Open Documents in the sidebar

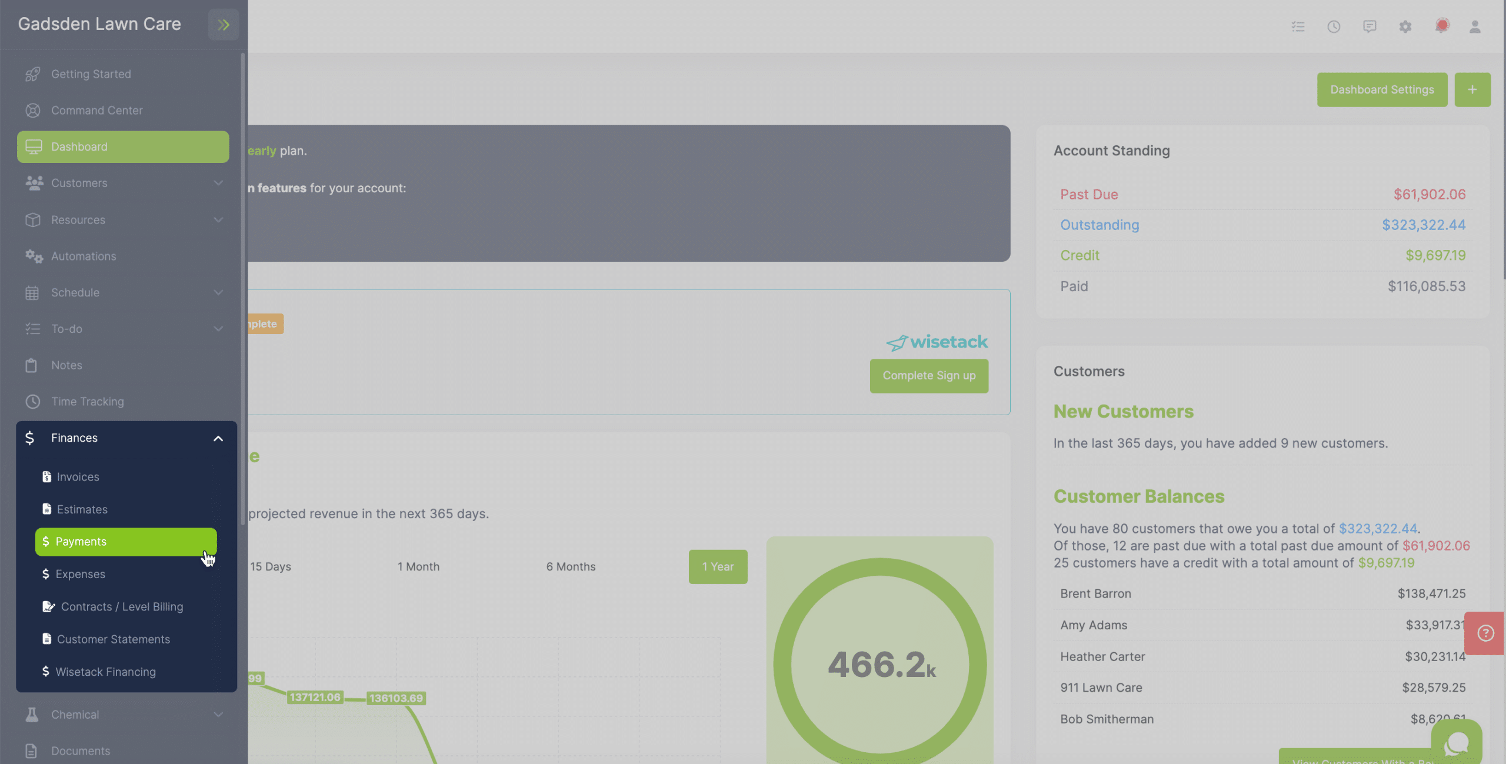pyautogui.click(x=123, y=751)
